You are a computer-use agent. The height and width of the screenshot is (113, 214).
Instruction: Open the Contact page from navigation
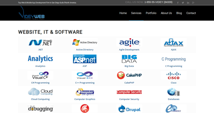[x=191, y=13]
